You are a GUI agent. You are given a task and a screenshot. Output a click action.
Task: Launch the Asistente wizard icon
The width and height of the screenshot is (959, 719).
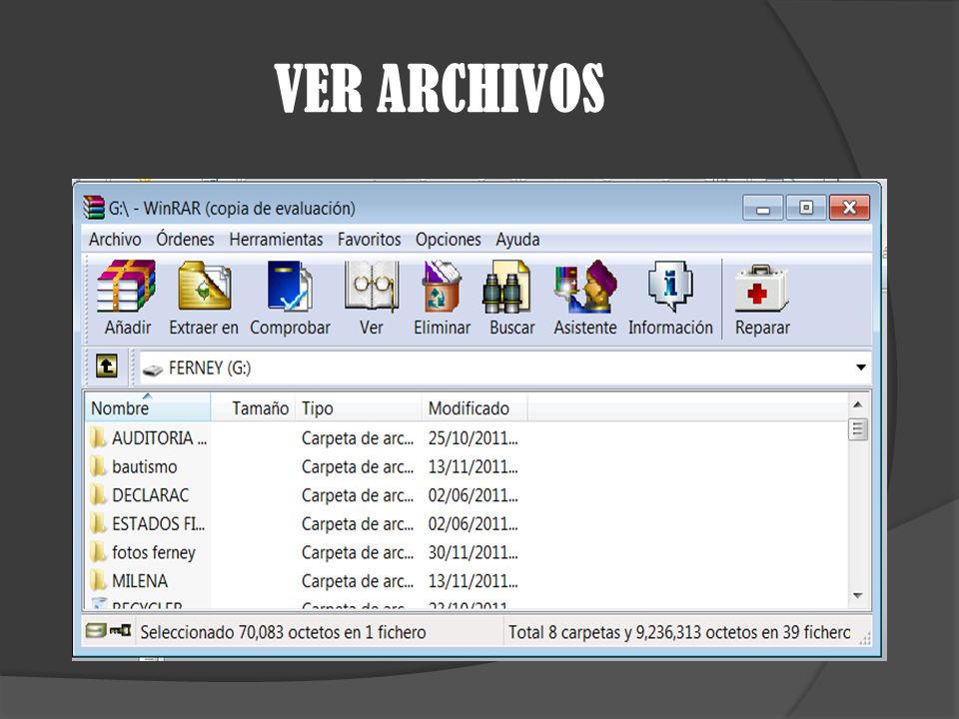tap(585, 286)
